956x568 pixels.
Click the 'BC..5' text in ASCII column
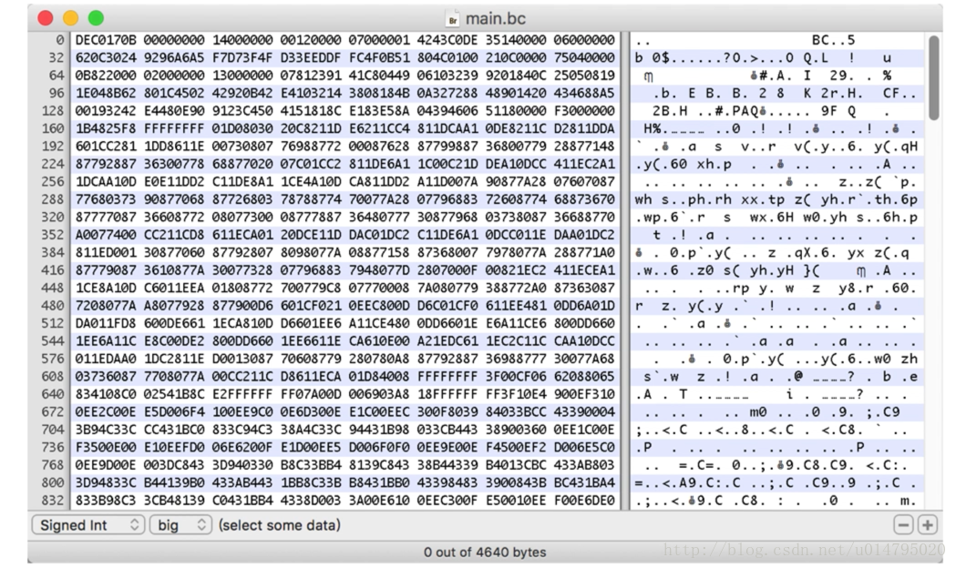click(834, 41)
